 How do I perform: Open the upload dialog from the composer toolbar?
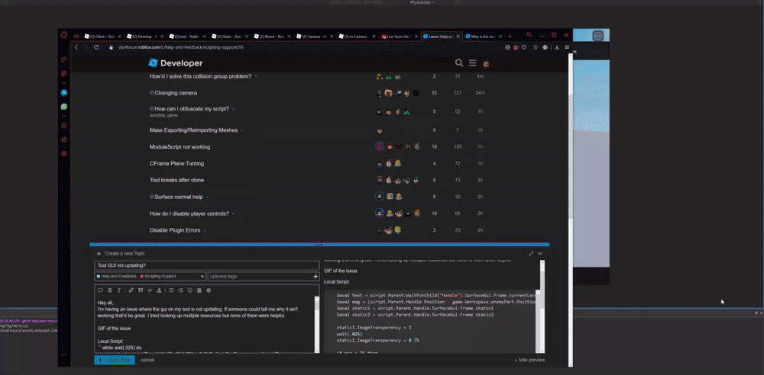click(159, 290)
